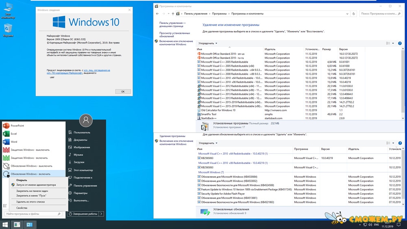Open lower Упорядочить dropdown

(x=208, y=143)
